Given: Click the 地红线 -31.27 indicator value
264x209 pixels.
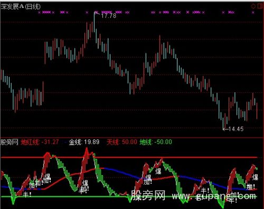Looking at the screenshot, I should click(x=40, y=142).
